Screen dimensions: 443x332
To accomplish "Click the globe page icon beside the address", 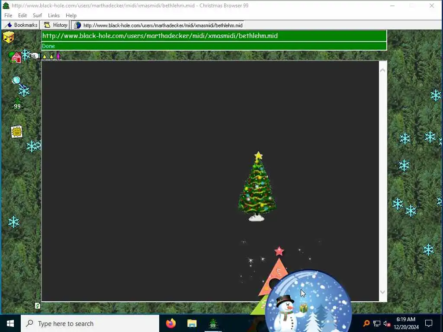I will tap(77, 26).
